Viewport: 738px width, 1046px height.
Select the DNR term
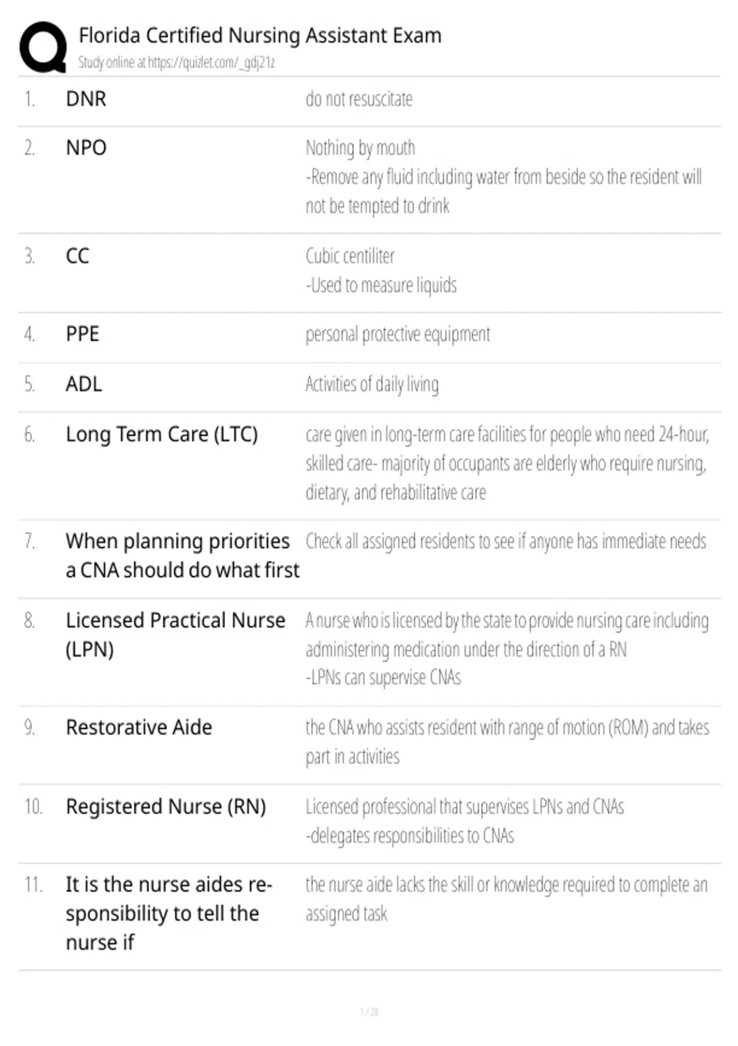coord(86,99)
